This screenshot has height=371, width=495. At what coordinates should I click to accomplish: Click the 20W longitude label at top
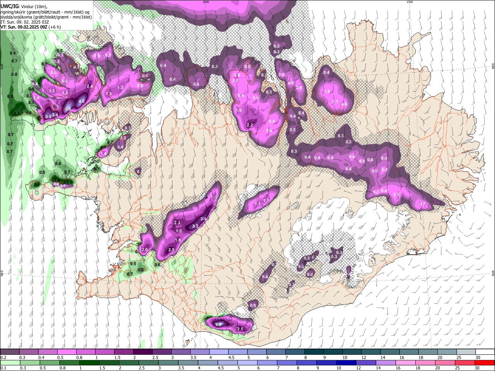(206, 2)
